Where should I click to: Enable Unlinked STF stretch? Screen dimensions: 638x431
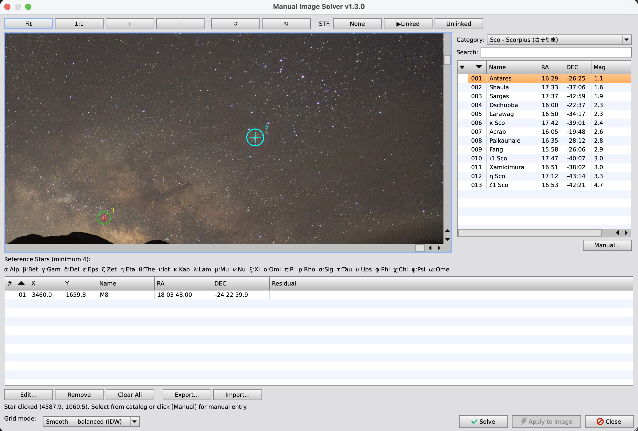[x=458, y=24]
